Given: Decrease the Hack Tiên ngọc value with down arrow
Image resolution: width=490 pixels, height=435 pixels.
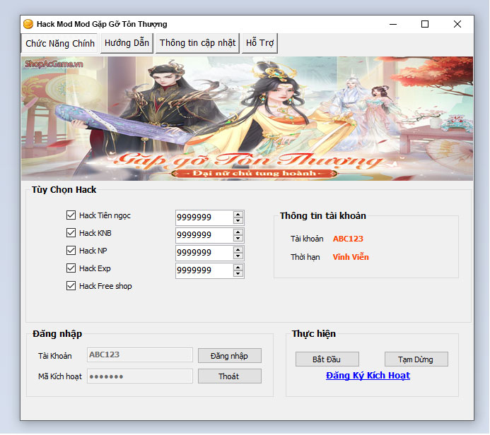Looking at the screenshot, I should coord(238,220).
